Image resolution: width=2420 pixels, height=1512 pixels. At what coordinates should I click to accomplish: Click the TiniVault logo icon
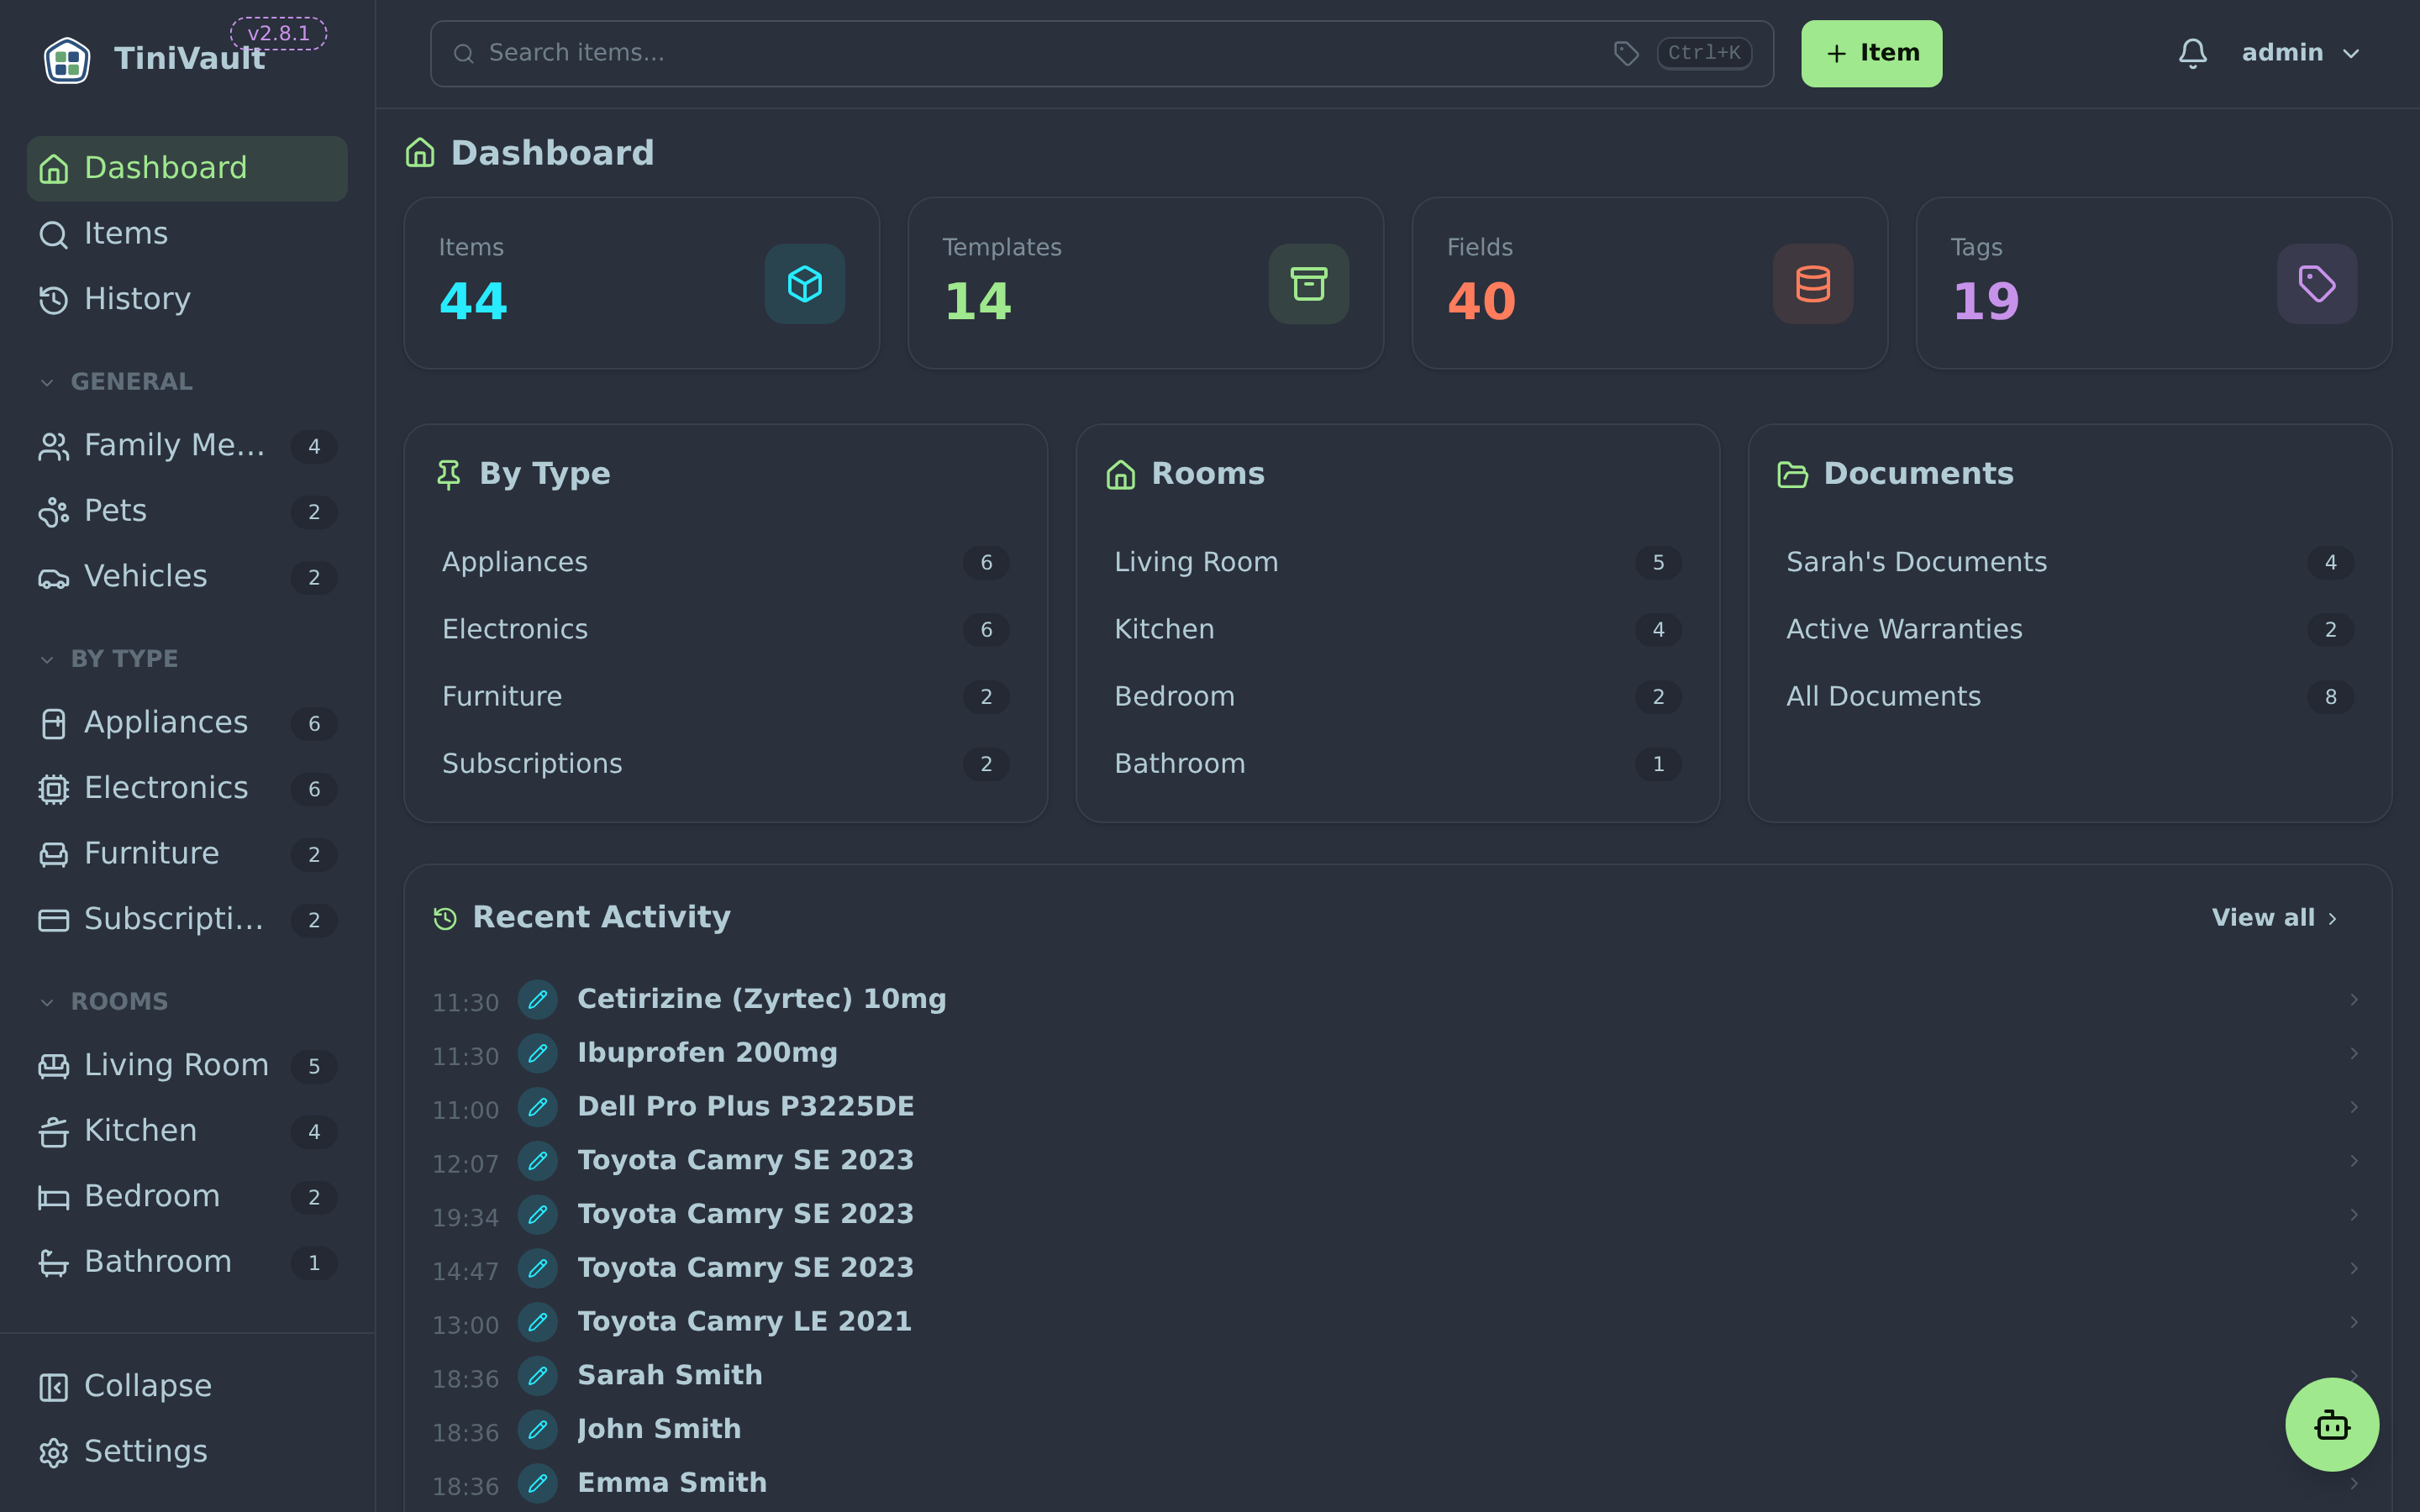click(67, 59)
